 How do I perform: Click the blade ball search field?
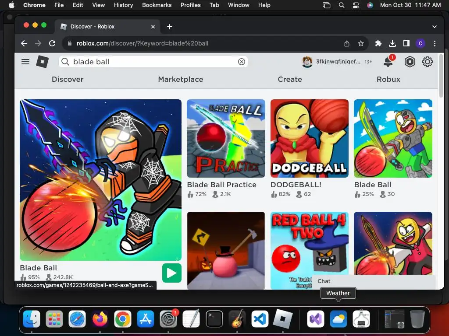pos(153,62)
